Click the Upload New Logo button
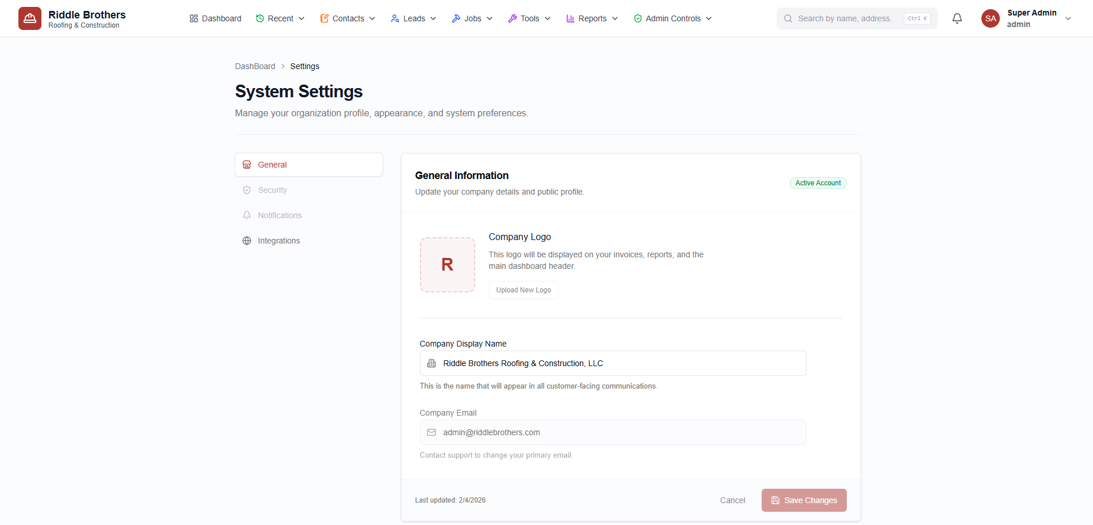The image size is (1093, 525). [523, 290]
